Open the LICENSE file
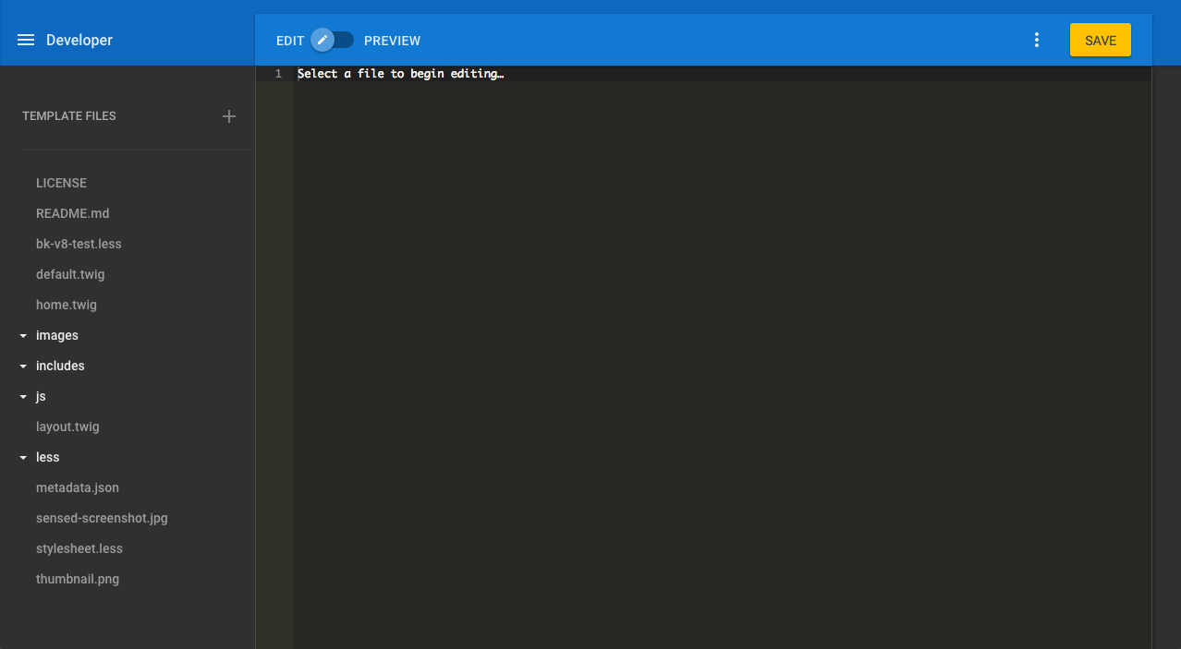 coord(61,183)
